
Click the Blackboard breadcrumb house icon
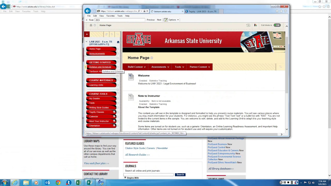click(91, 25)
